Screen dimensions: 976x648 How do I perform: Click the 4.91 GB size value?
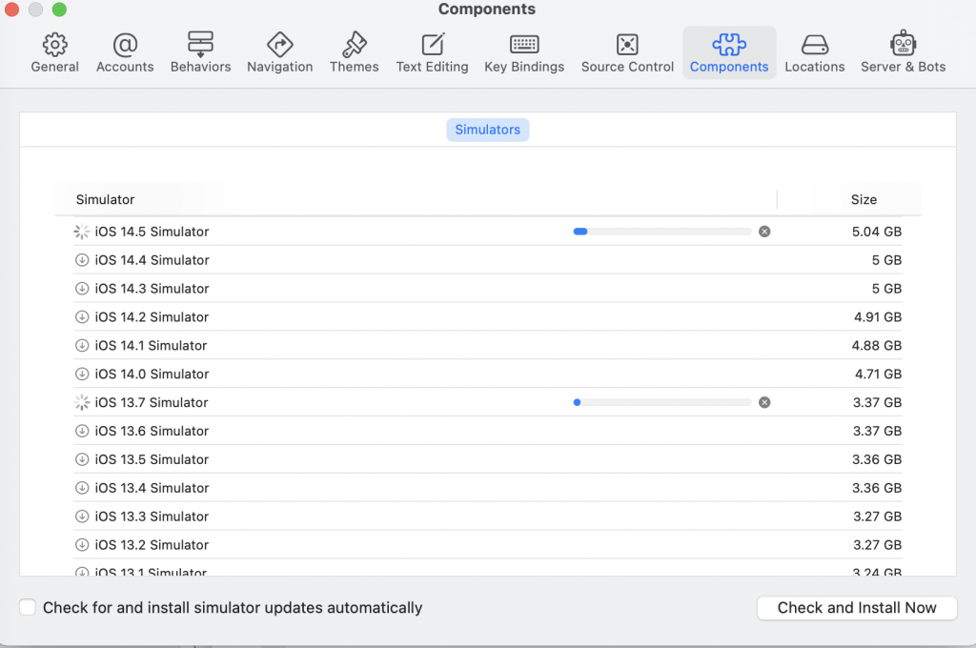(878, 316)
